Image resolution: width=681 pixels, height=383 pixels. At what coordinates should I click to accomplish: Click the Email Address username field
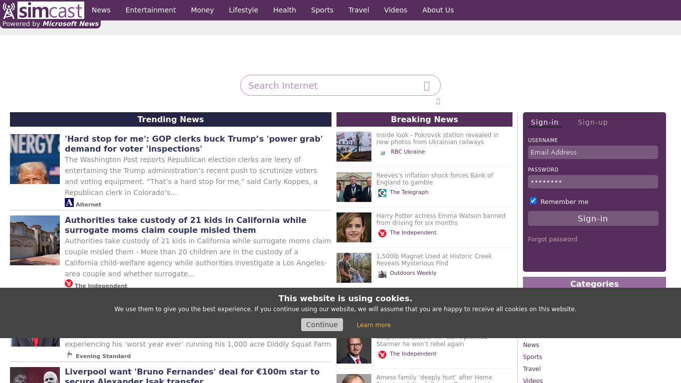(x=593, y=153)
